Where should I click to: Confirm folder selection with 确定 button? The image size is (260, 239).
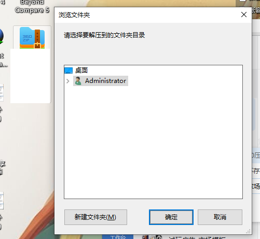pyautogui.click(x=171, y=217)
